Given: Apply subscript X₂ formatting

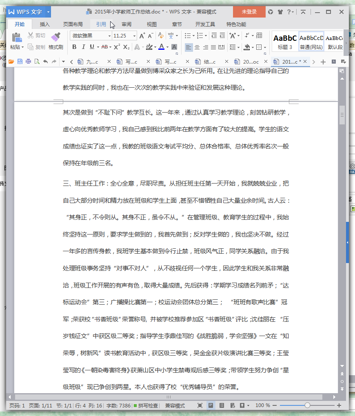Looking at the screenshot, I should (126, 47).
